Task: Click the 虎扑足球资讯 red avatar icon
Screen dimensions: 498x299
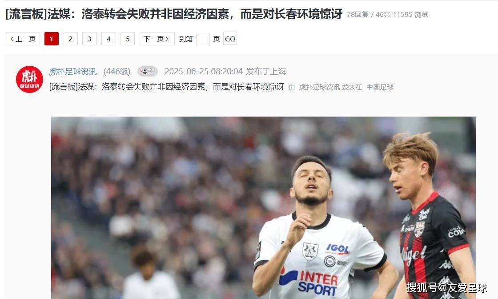Action: coord(29,80)
